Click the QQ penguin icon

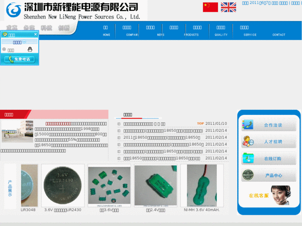[30, 49]
